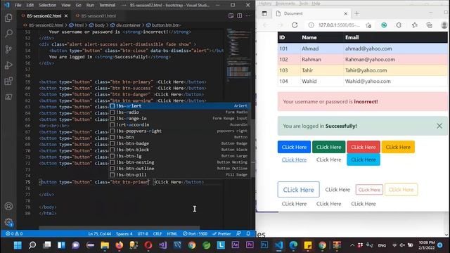Viewport: 450px width, 253px height.
Task: Dismiss the logged in Successfully alert
Action: tap(439, 126)
